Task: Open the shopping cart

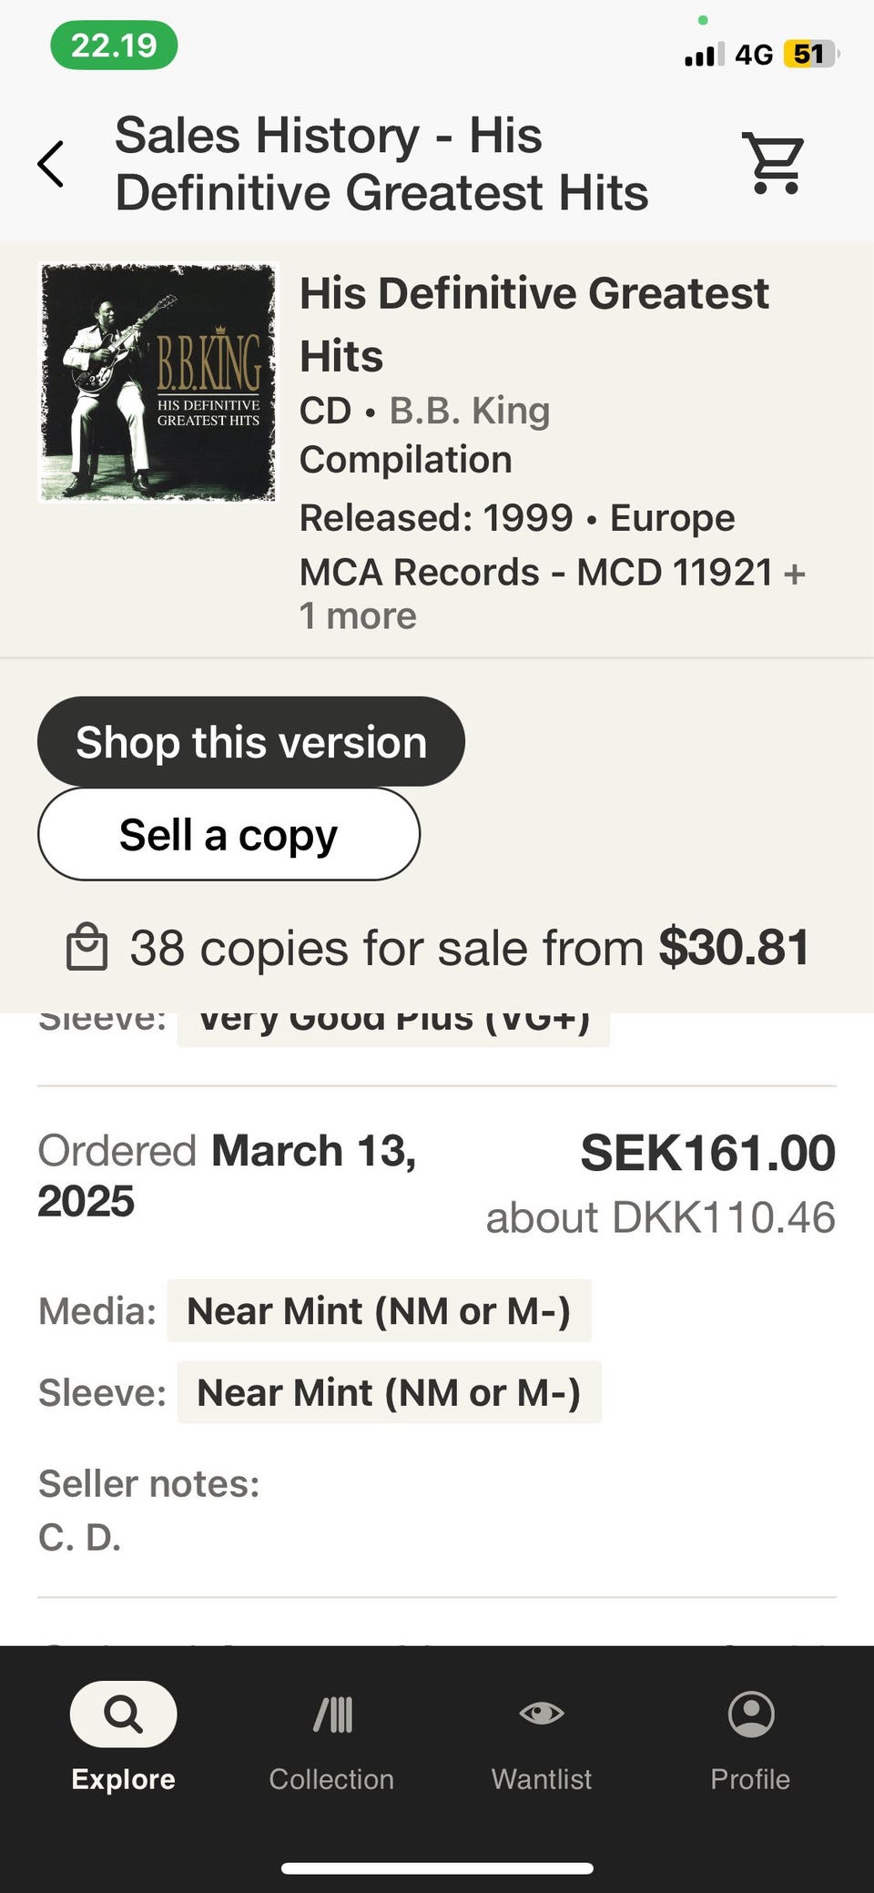Action: tap(775, 163)
